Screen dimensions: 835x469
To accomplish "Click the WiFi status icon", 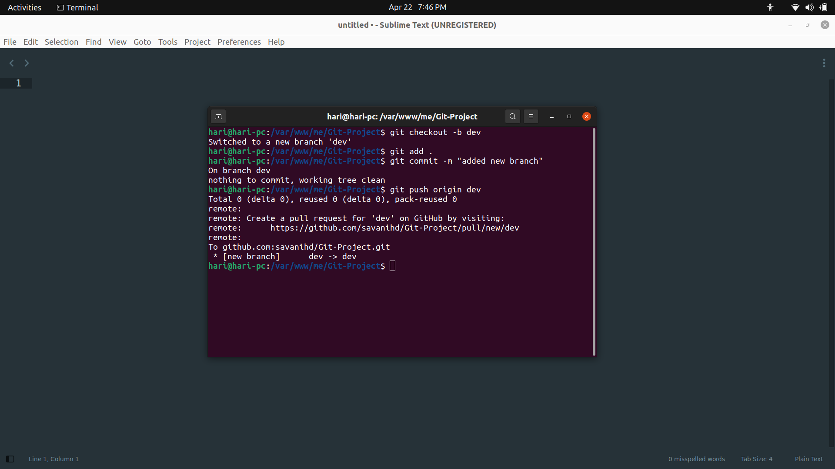I will 795,7.
